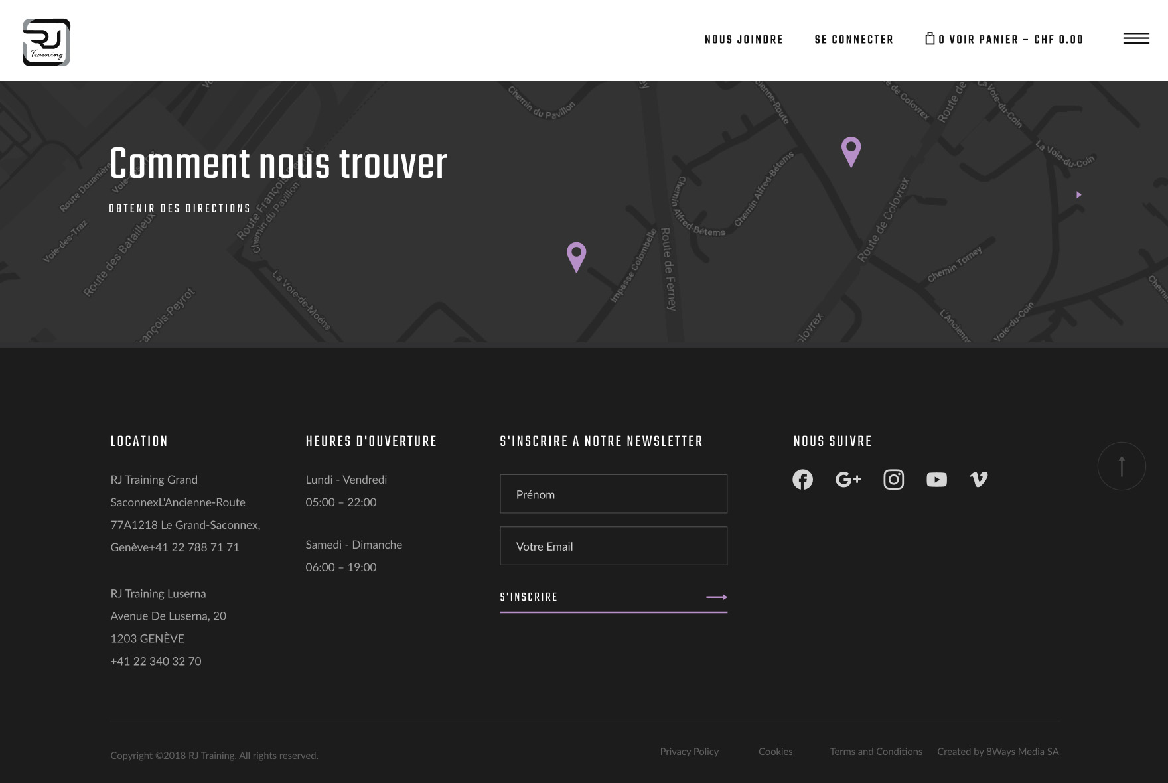The image size is (1168, 783).
Task: Open the hamburger menu
Action: click(x=1135, y=38)
